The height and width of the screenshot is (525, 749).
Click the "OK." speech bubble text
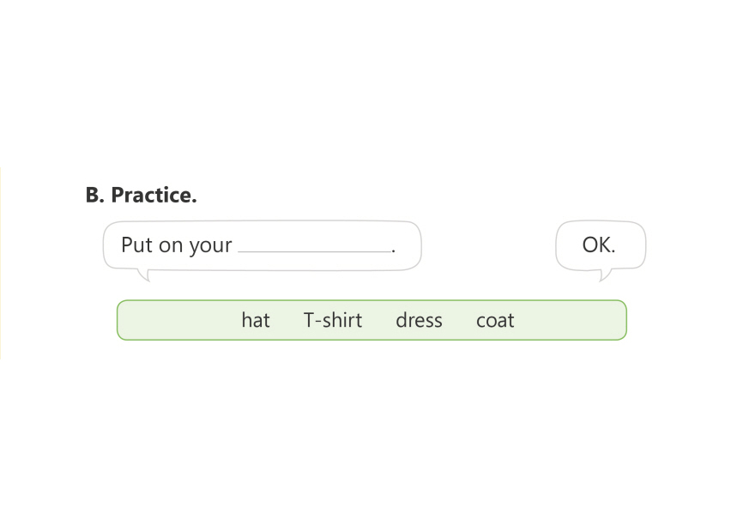599,245
